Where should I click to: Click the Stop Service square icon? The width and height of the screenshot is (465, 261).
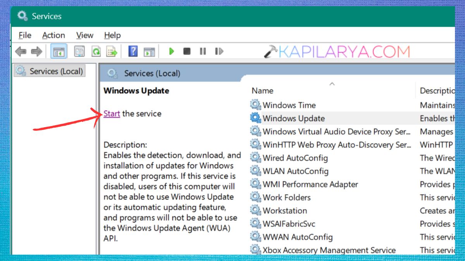tap(187, 51)
